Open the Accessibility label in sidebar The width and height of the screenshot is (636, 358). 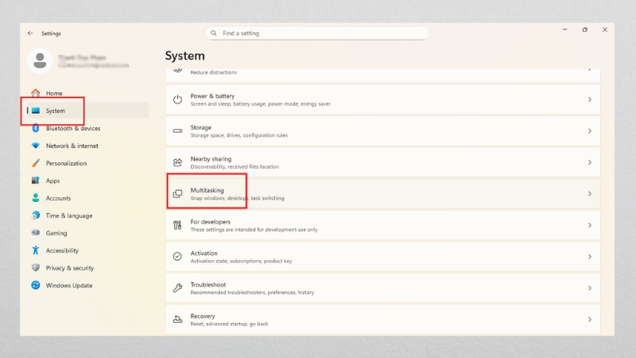62,250
